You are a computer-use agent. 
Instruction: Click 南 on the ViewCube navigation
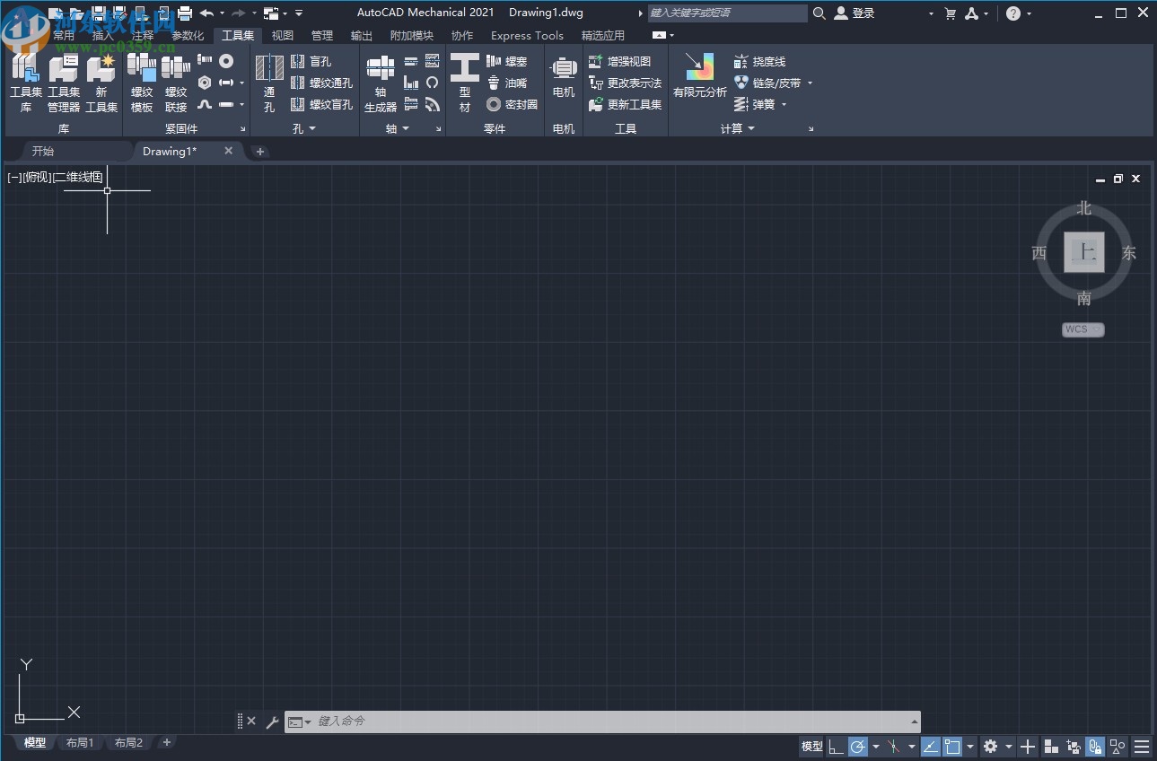coord(1083,298)
